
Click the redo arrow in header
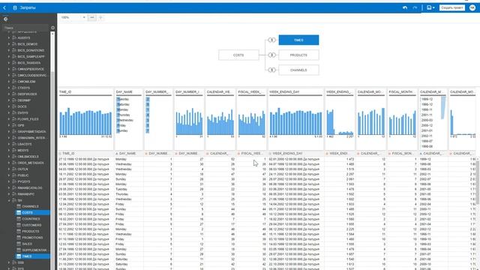415,7
